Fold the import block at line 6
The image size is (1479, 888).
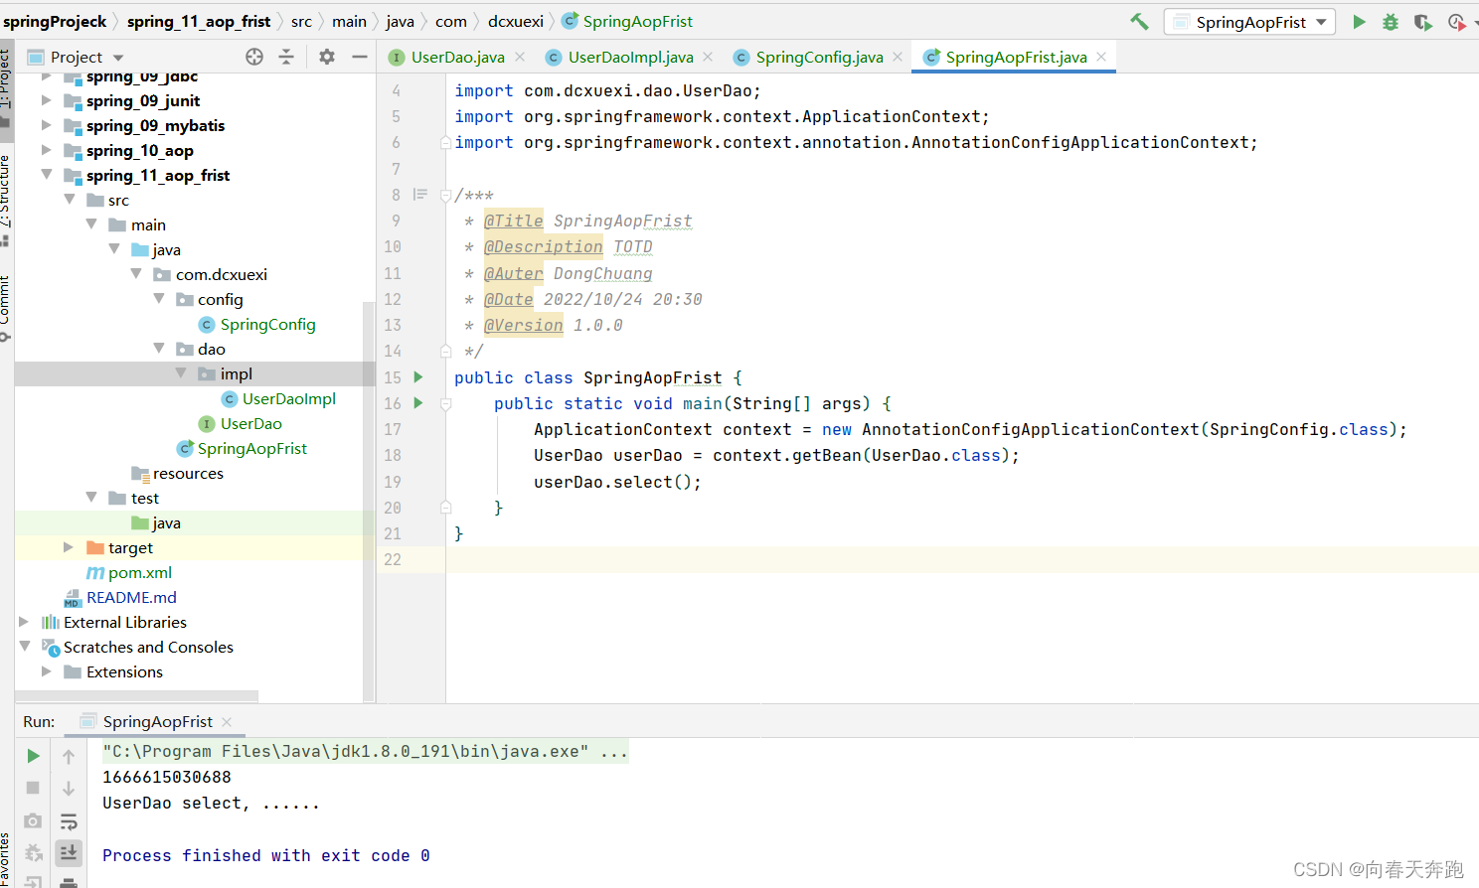445,142
